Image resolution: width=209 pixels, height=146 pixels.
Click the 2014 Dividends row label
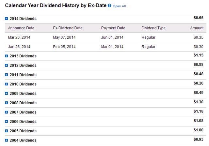[x=23, y=19]
